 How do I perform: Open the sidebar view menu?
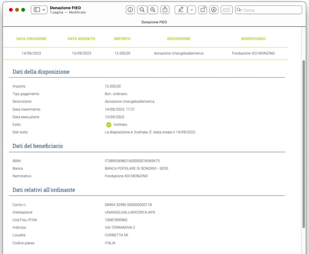39,10
